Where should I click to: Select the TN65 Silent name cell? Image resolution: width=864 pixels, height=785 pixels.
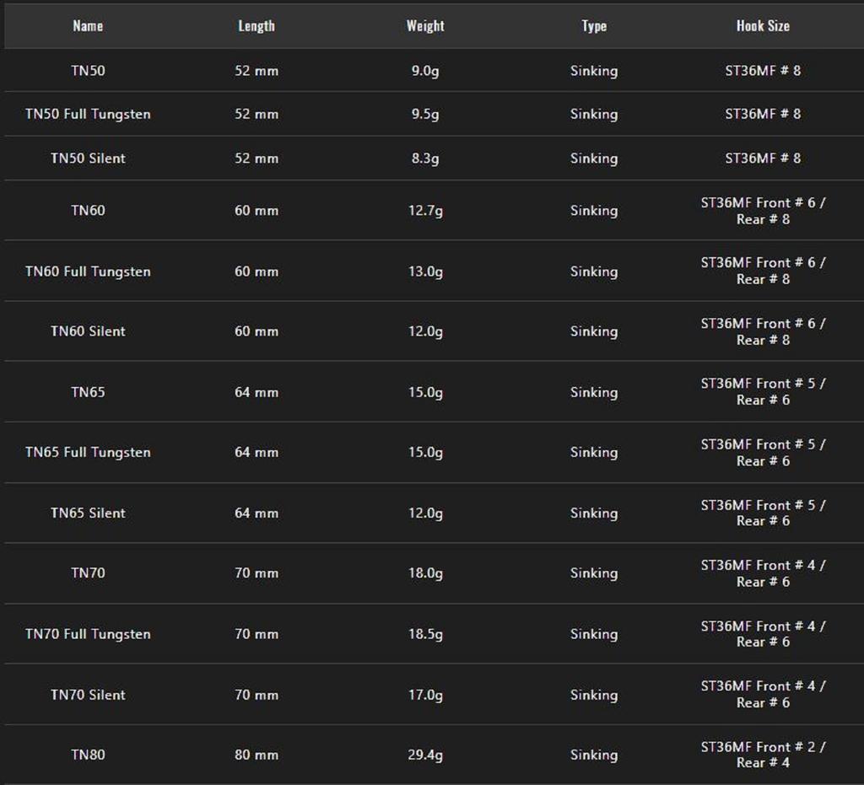tap(88, 513)
